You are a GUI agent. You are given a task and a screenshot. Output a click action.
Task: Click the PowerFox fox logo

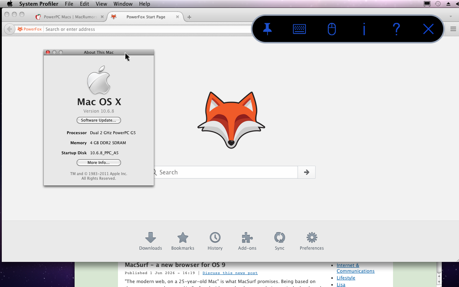[x=231, y=120]
